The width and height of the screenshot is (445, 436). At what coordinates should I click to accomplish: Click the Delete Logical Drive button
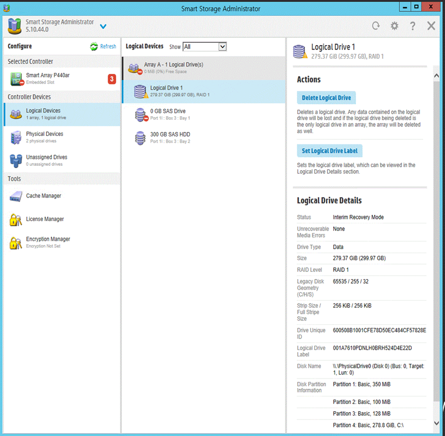click(327, 98)
